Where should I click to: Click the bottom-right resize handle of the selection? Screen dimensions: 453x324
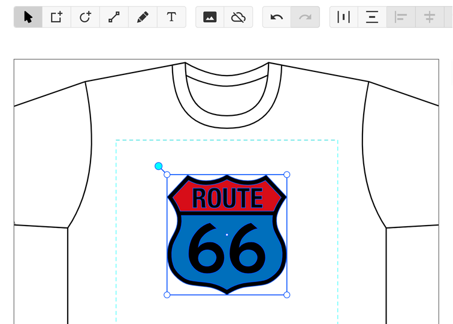coord(287,295)
